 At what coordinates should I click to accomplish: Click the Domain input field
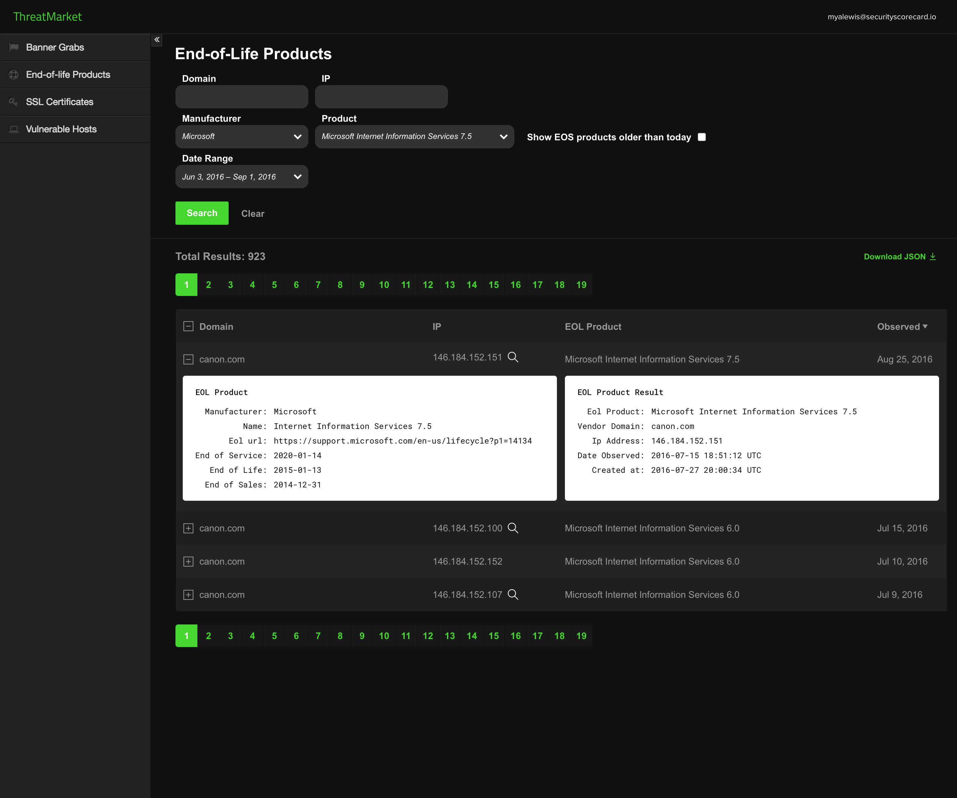[242, 97]
